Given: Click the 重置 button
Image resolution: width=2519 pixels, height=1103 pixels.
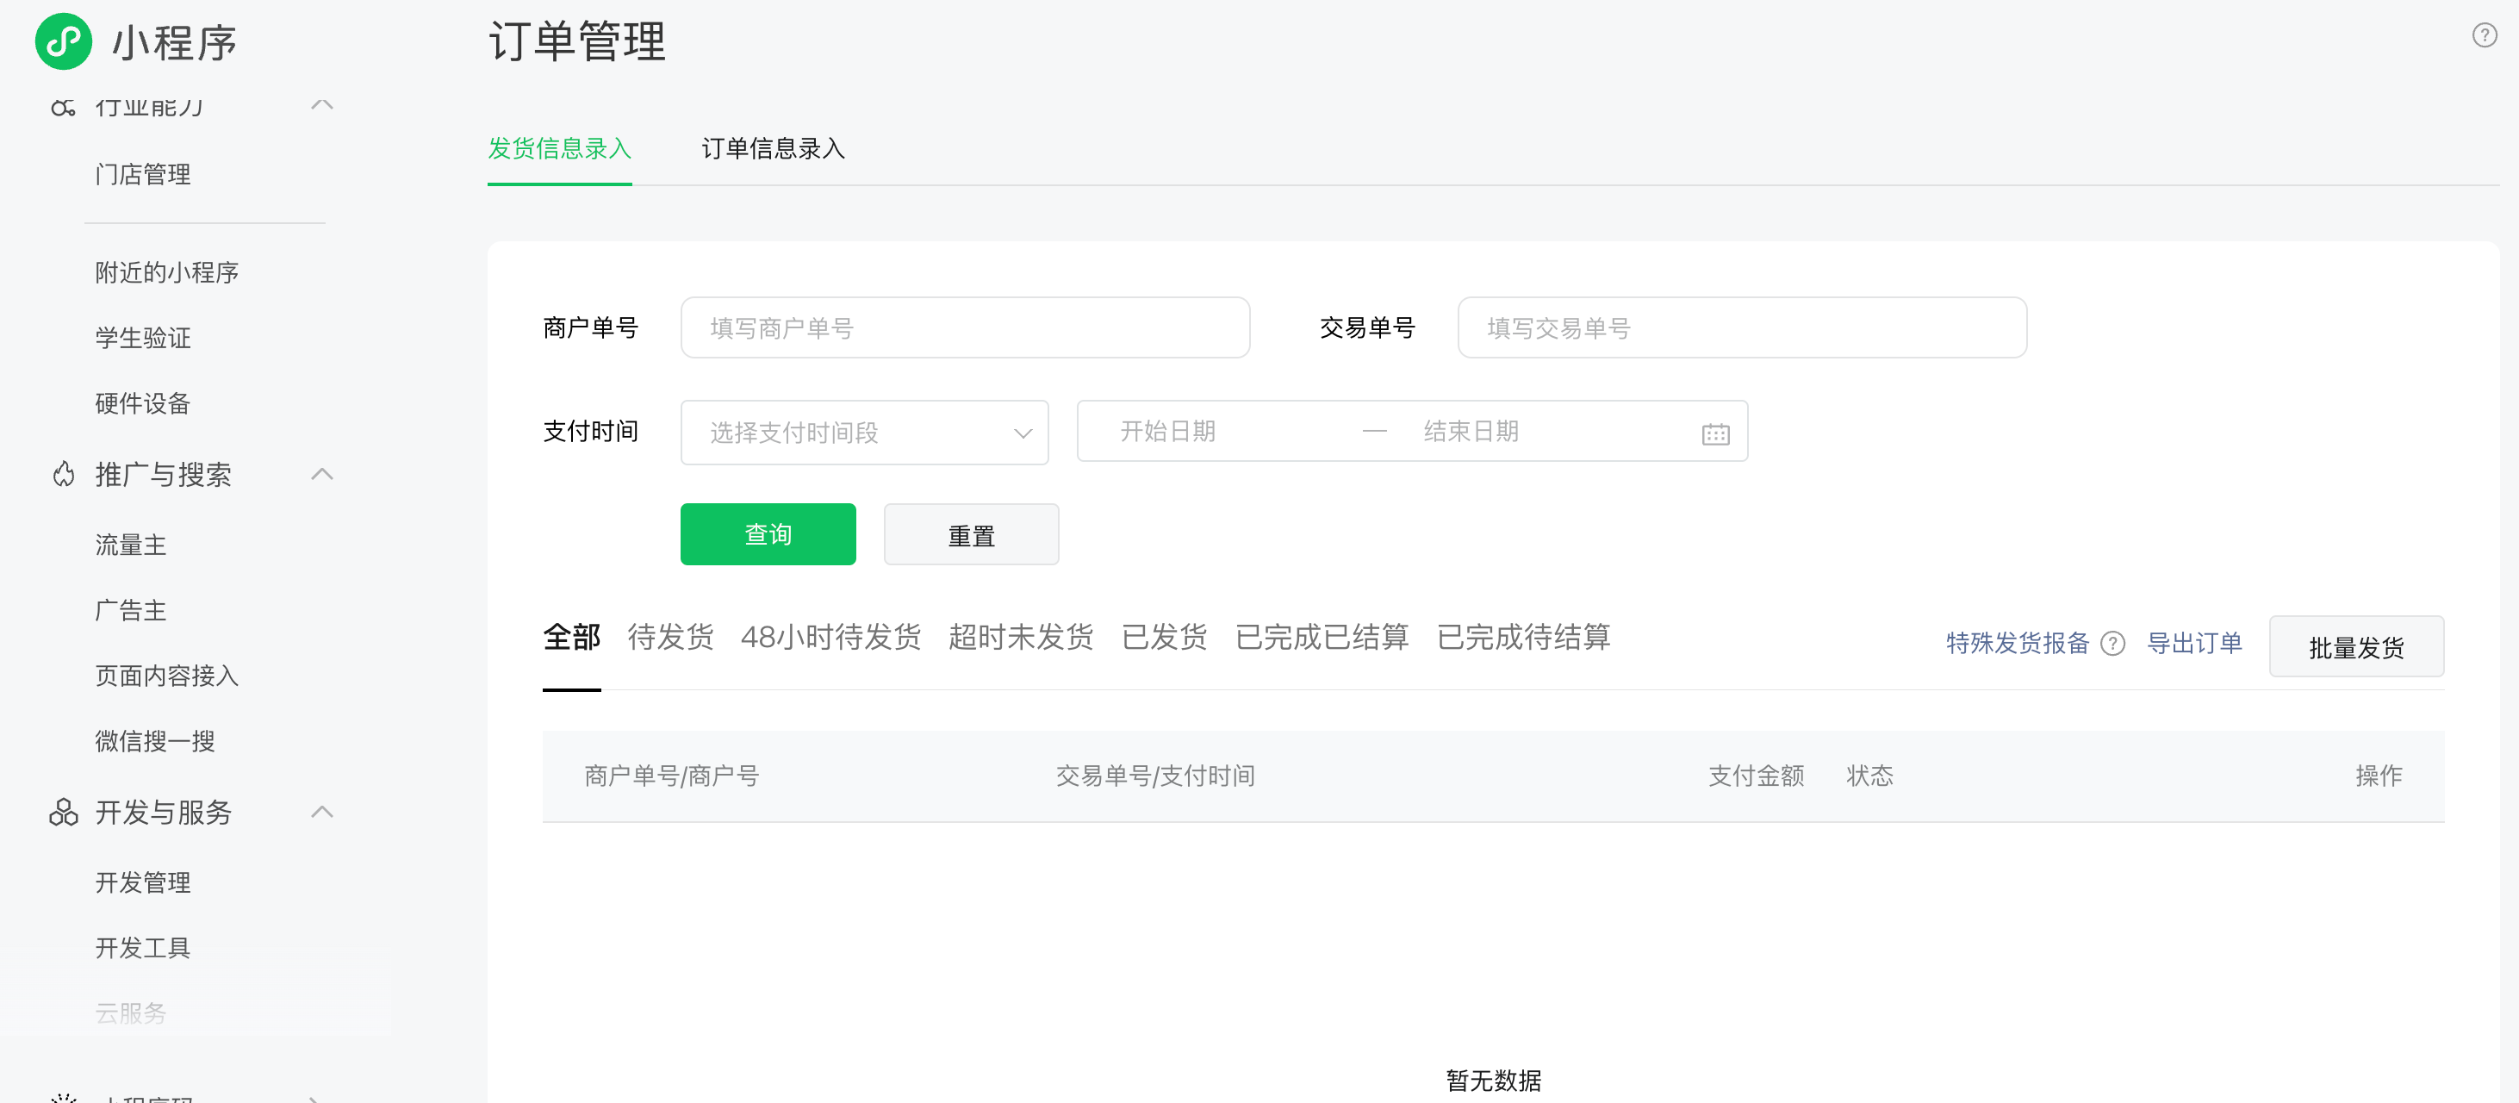Looking at the screenshot, I should click(x=971, y=534).
